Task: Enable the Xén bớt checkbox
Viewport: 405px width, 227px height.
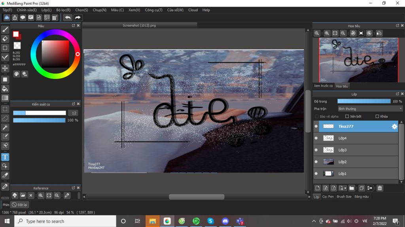Action: [x=347, y=116]
